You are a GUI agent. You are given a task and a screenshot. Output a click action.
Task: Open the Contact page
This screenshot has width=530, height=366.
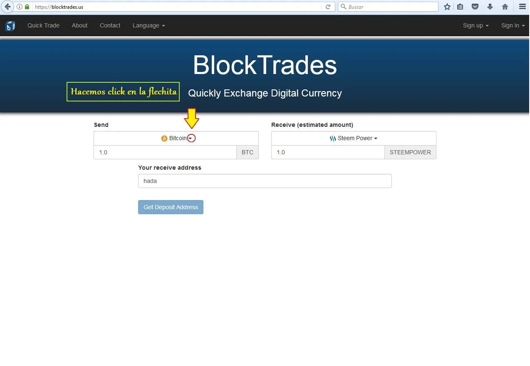click(110, 25)
